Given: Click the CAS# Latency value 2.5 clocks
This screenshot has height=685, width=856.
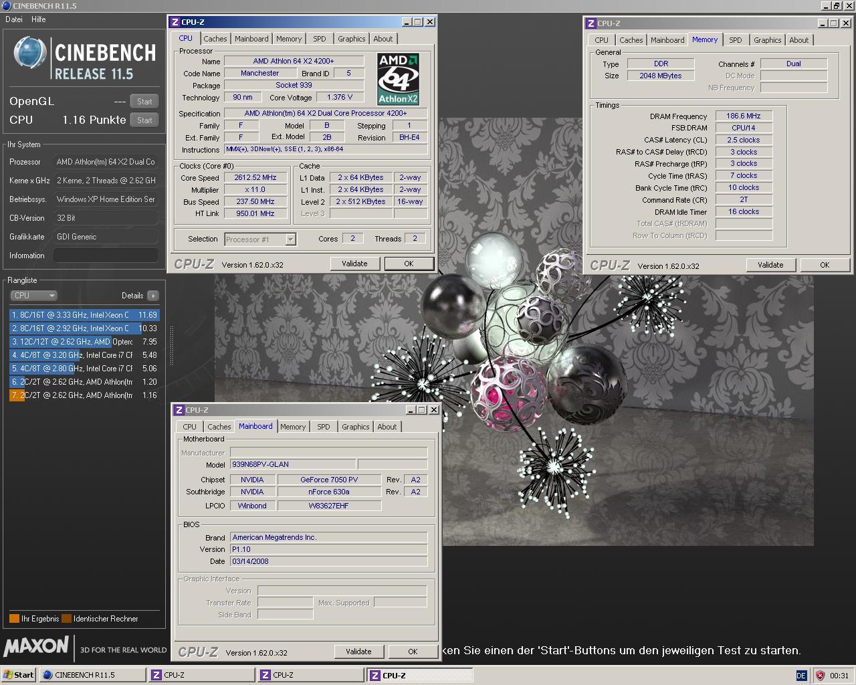Looking at the screenshot, I should pos(744,140).
